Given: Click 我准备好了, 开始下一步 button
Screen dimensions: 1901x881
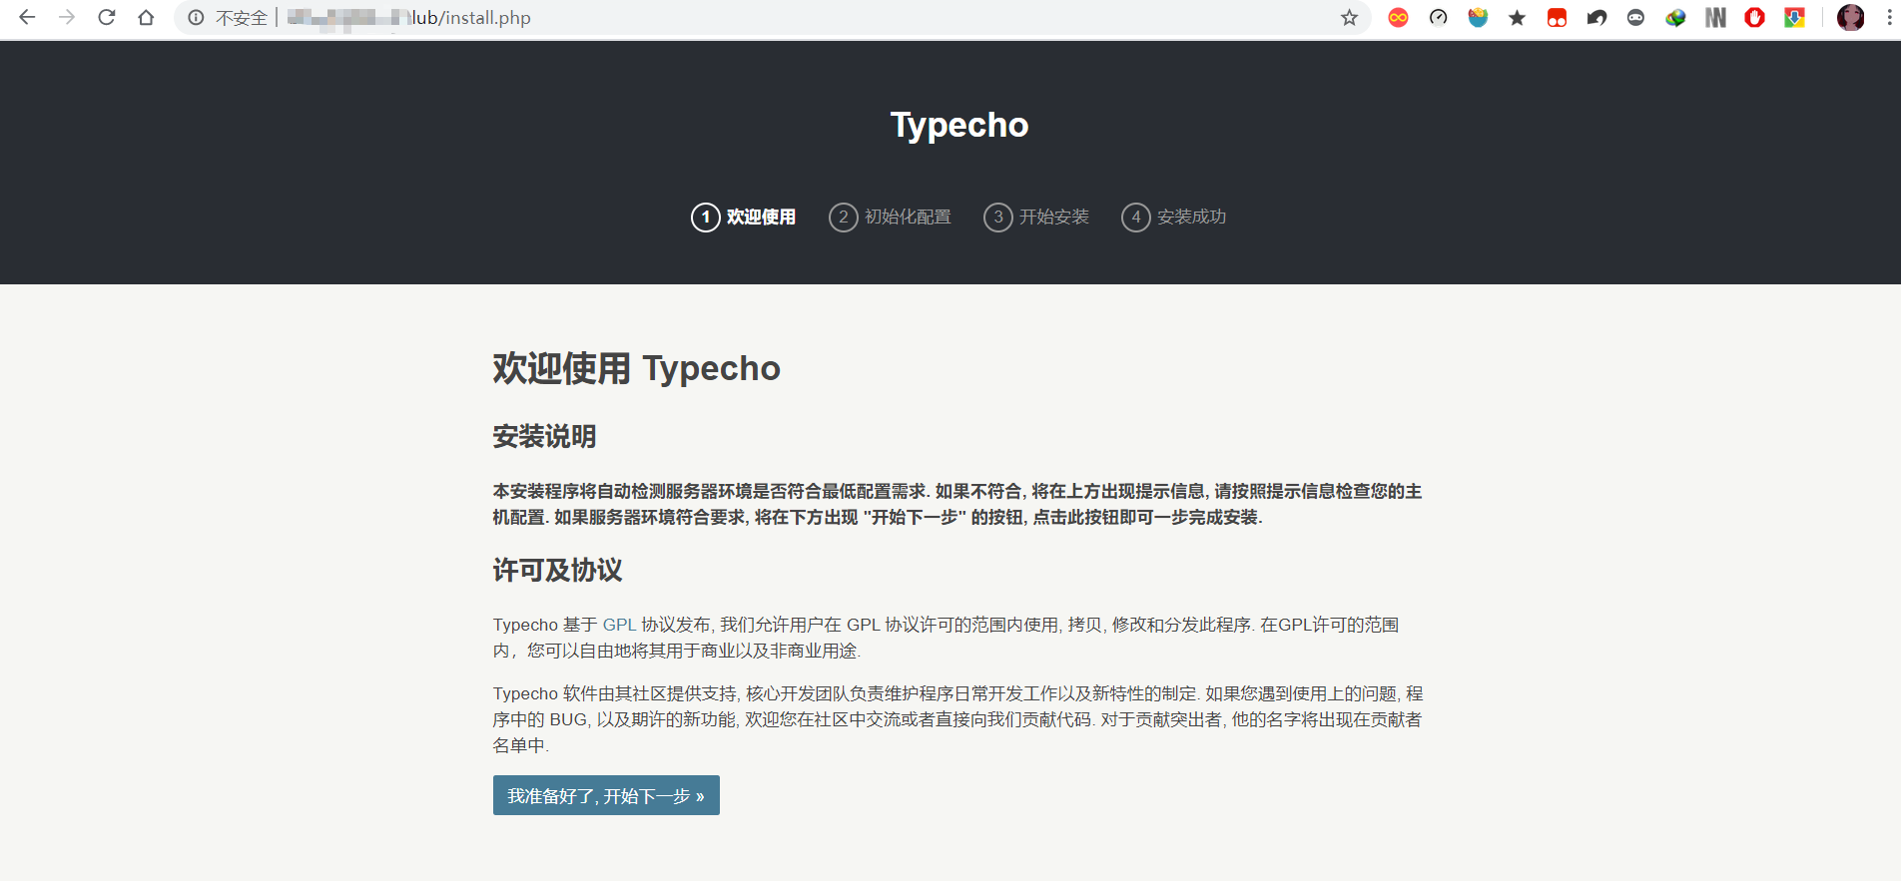Looking at the screenshot, I should tap(606, 795).
